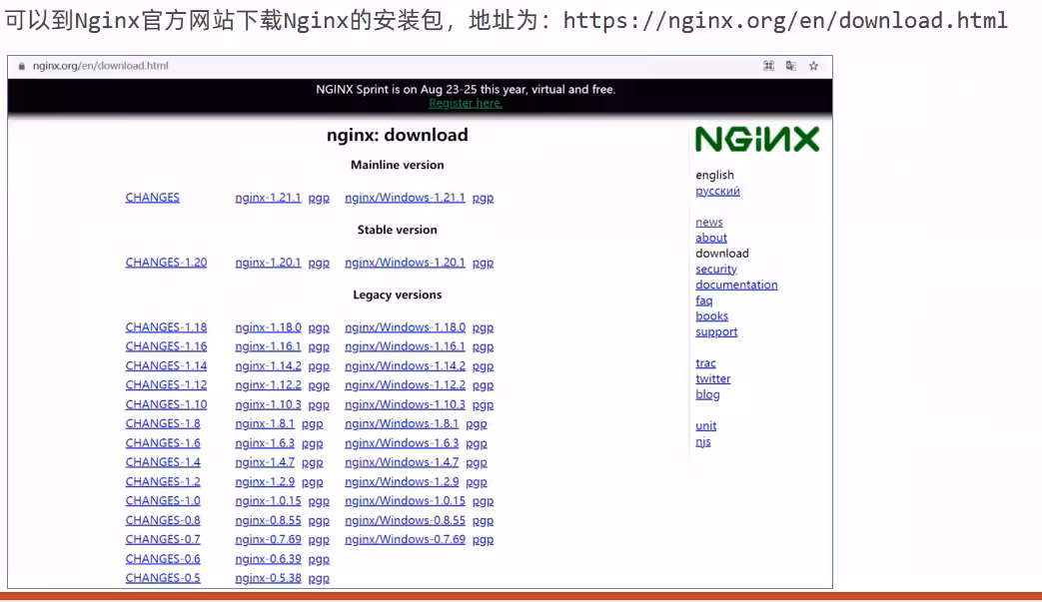Screen dimensions: 1042x602
Task: Download nginx/Windows-1.21.1
Action: pyautogui.click(x=405, y=197)
